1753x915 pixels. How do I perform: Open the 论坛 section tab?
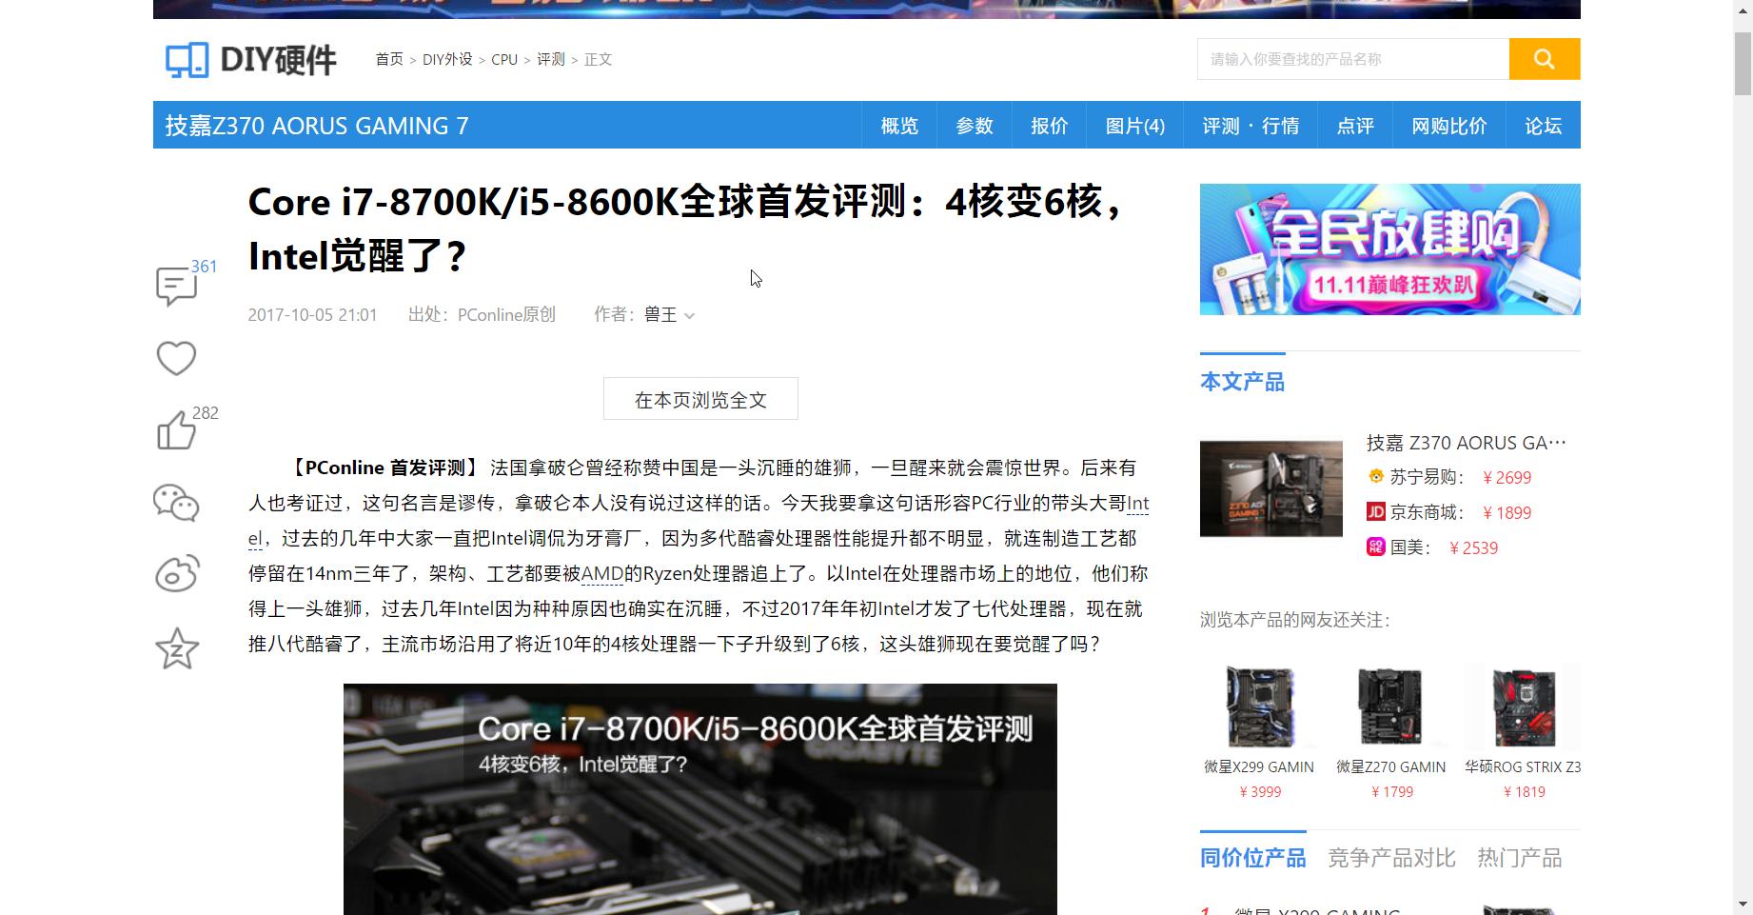1542,125
